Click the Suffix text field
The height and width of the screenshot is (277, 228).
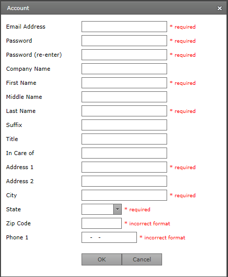tap(124, 125)
